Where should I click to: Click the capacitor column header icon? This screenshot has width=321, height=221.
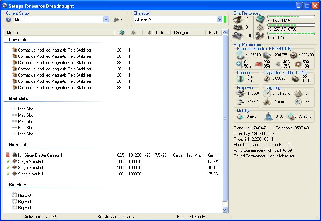149,33
